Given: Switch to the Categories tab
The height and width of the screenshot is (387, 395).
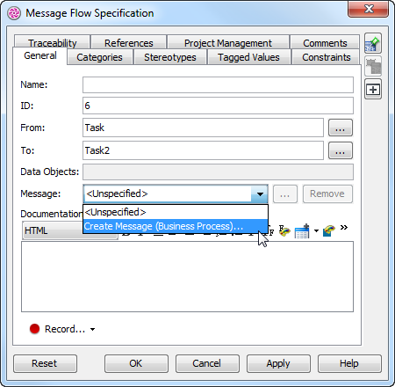Looking at the screenshot, I should (x=99, y=57).
